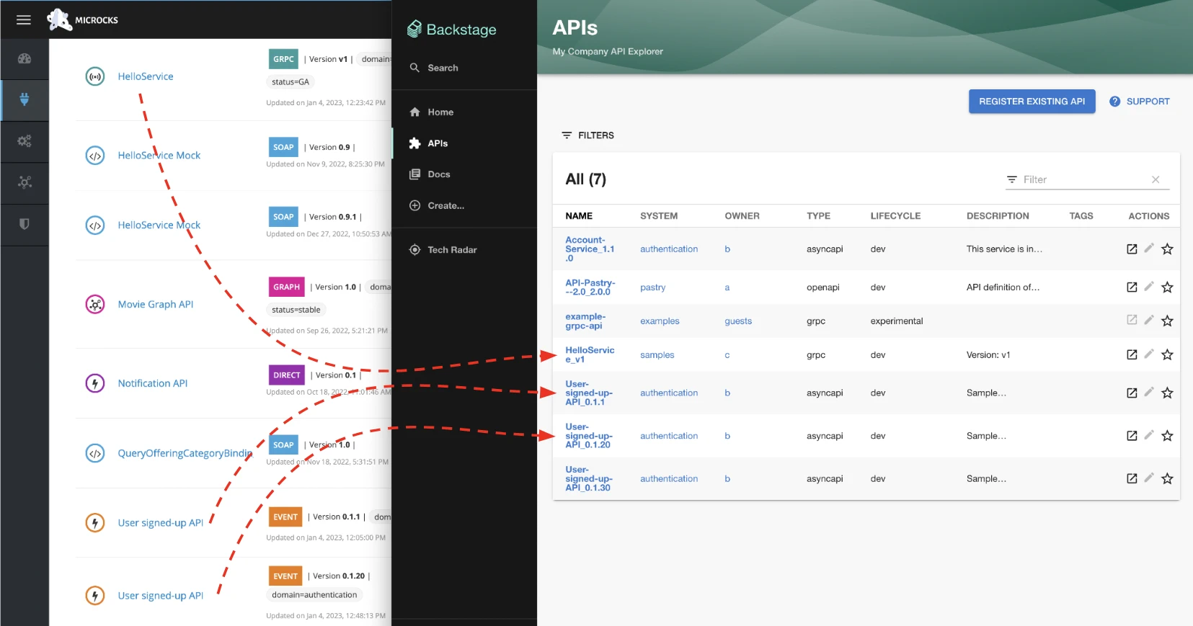The width and height of the screenshot is (1193, 626).
Task: Open the Microcks dashboard sidebar icon
Action: 25,58
